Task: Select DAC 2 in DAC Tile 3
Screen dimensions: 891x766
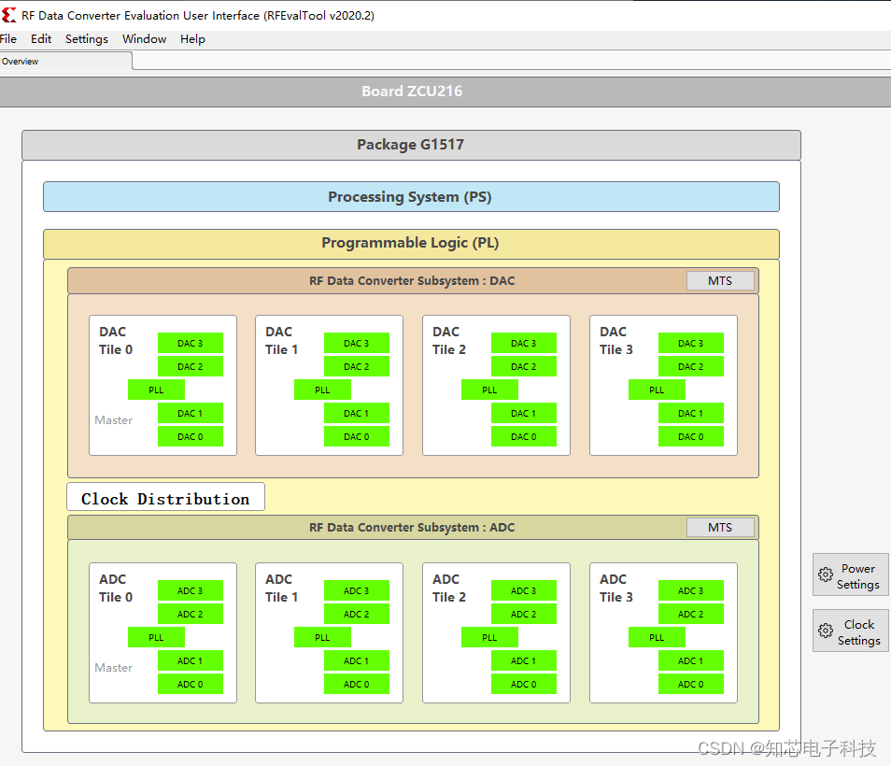Action: coord(690,366)
